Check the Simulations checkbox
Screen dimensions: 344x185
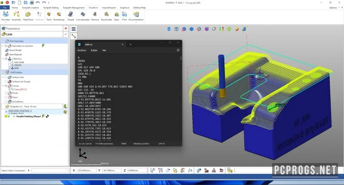(x=6, y=102)
